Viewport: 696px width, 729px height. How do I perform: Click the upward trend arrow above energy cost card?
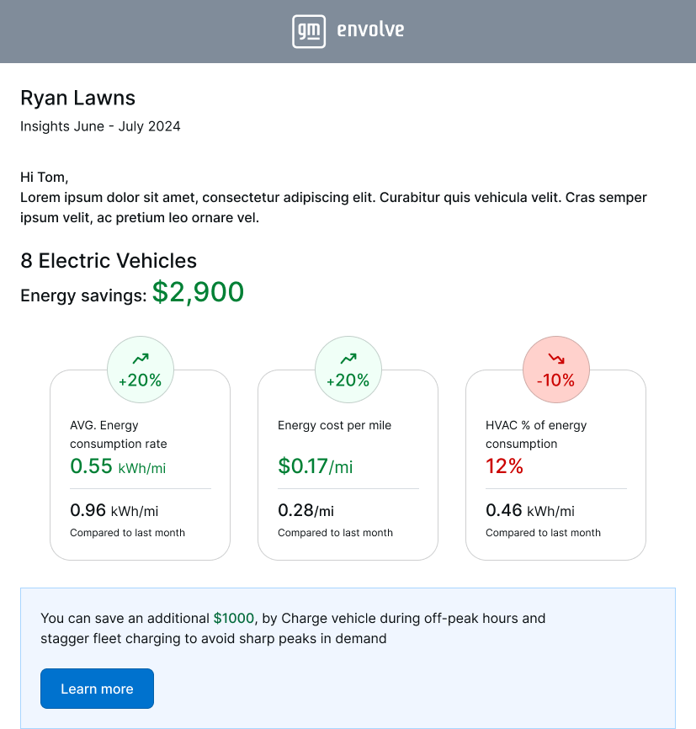point(348,359)
